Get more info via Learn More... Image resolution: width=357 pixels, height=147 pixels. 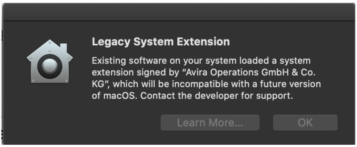click(210, 123)
